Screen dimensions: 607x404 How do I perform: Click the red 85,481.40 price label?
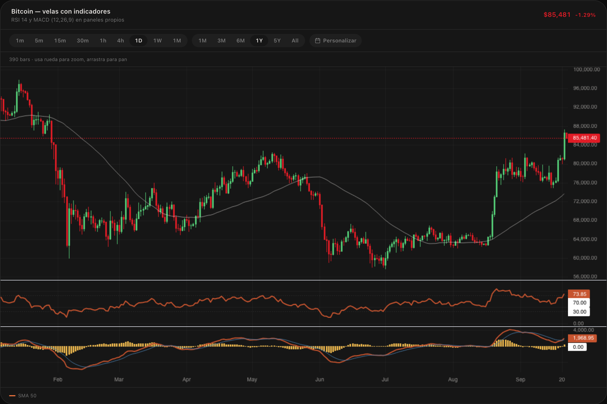pos(584,138)
